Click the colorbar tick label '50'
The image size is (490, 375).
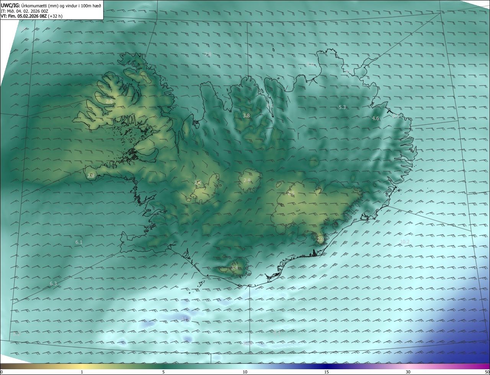[487, 372]
